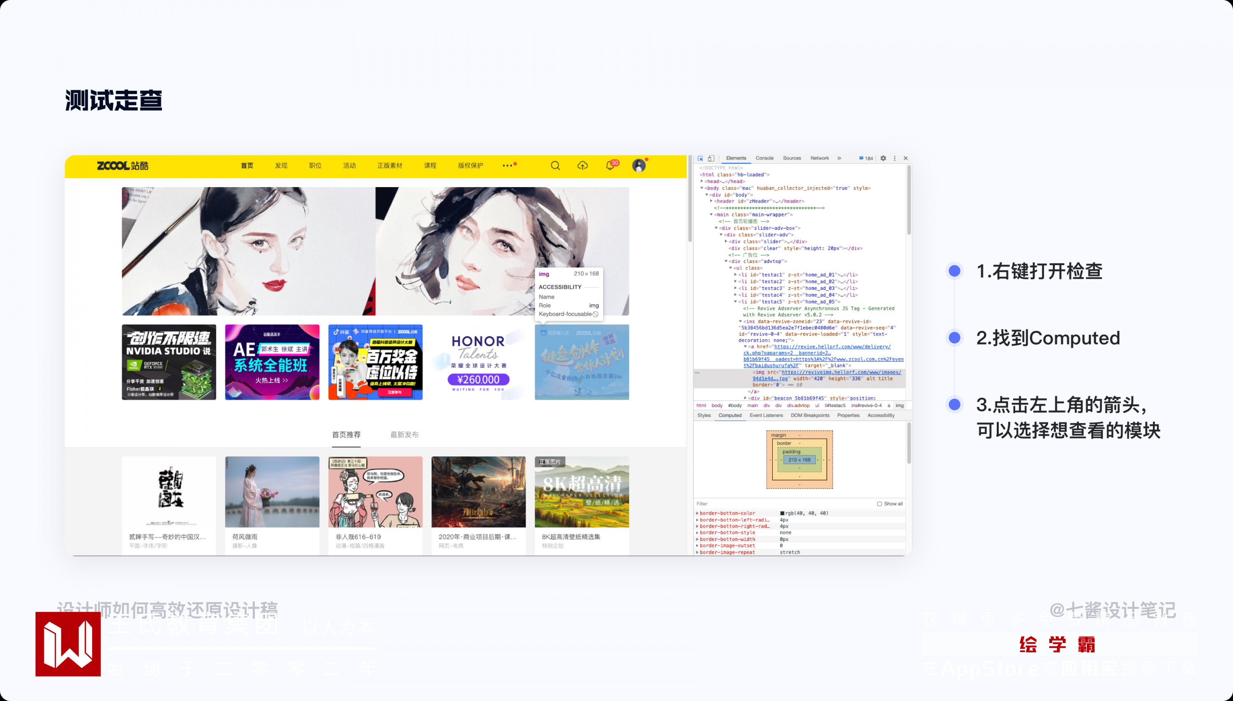Click the cloud upload icon
Screen dimensions: 1233x701
[582, 166]
